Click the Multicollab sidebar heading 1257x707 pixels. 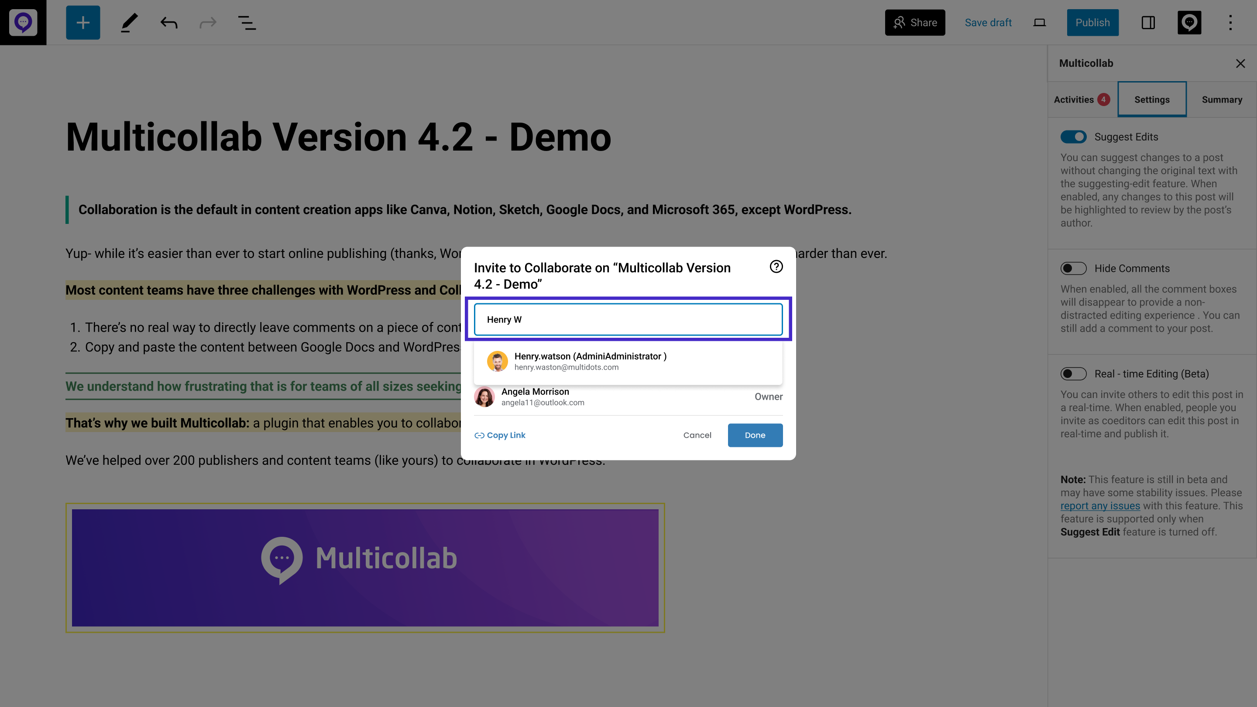pos(1086,63)
